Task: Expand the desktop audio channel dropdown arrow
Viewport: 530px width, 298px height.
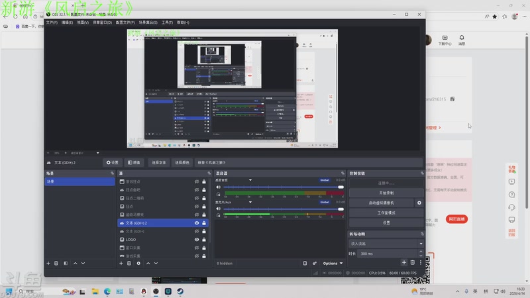Action: pos(250,180)
